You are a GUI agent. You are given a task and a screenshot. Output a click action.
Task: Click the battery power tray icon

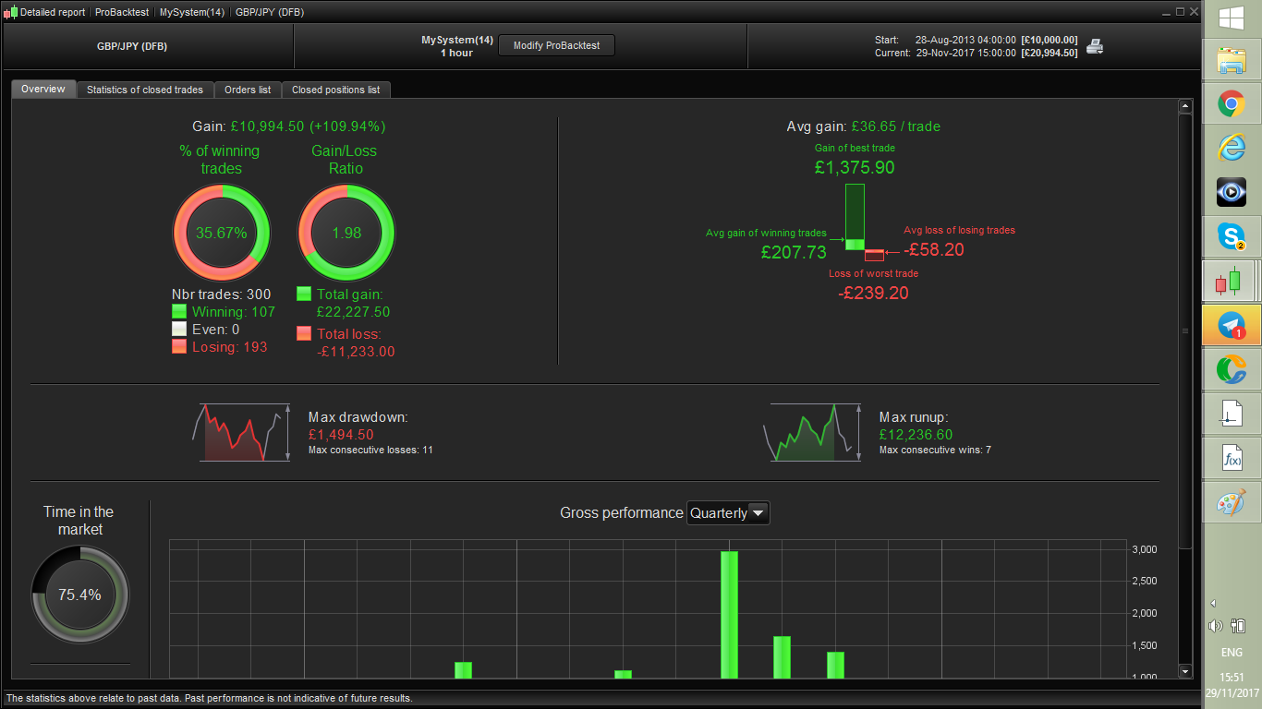[1238, 626]
